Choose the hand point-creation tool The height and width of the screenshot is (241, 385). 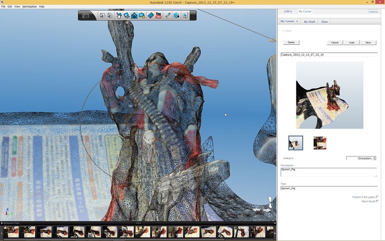point(118,15)
